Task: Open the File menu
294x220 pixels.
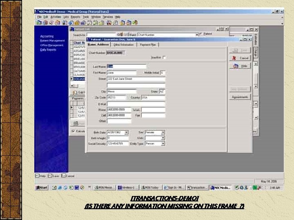Action: [x=39, y=17]
